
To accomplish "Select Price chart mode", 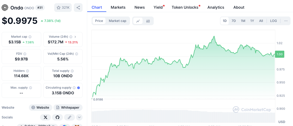I will coord(99,21).
